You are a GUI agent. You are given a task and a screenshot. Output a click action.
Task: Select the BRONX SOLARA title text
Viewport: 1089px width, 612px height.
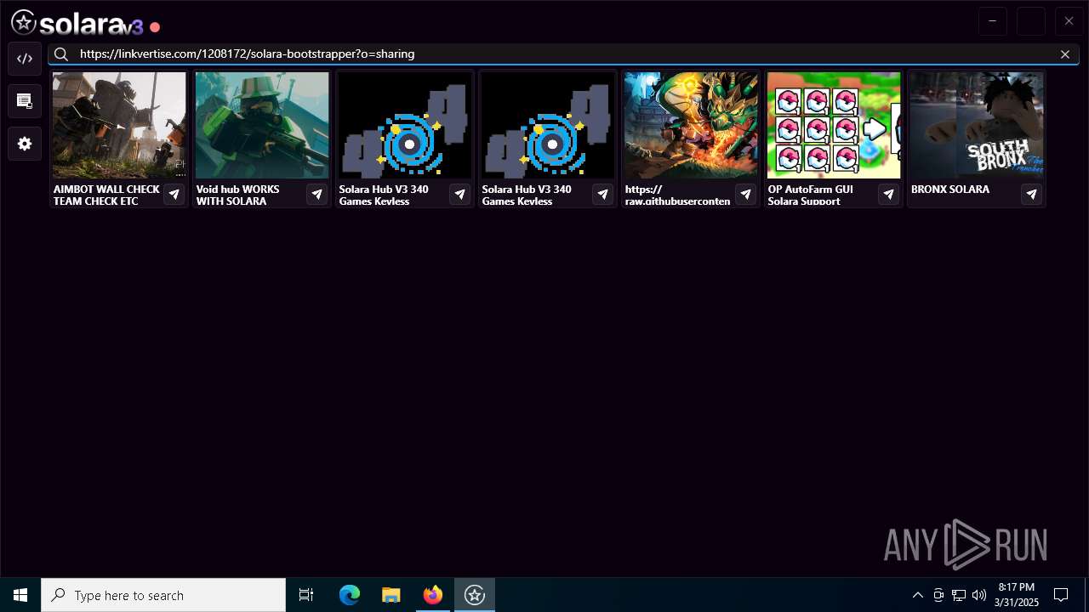(950, 190)
